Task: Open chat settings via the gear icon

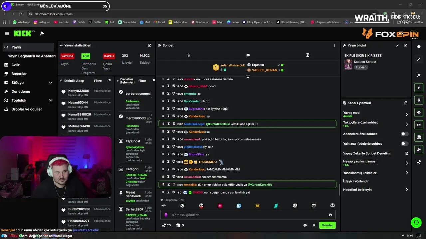Action: [x=314, y=225]
